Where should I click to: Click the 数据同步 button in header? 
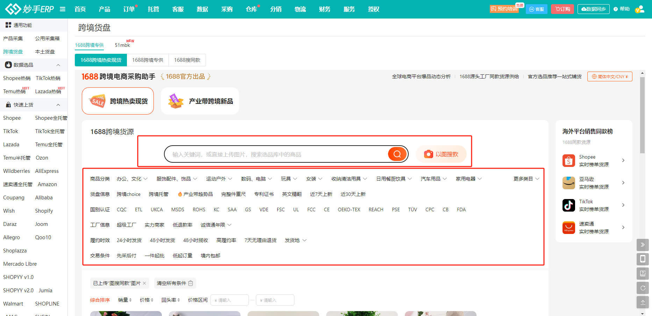click(593, 9)
